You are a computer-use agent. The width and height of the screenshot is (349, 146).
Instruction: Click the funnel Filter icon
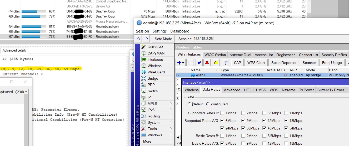point(225,63)
